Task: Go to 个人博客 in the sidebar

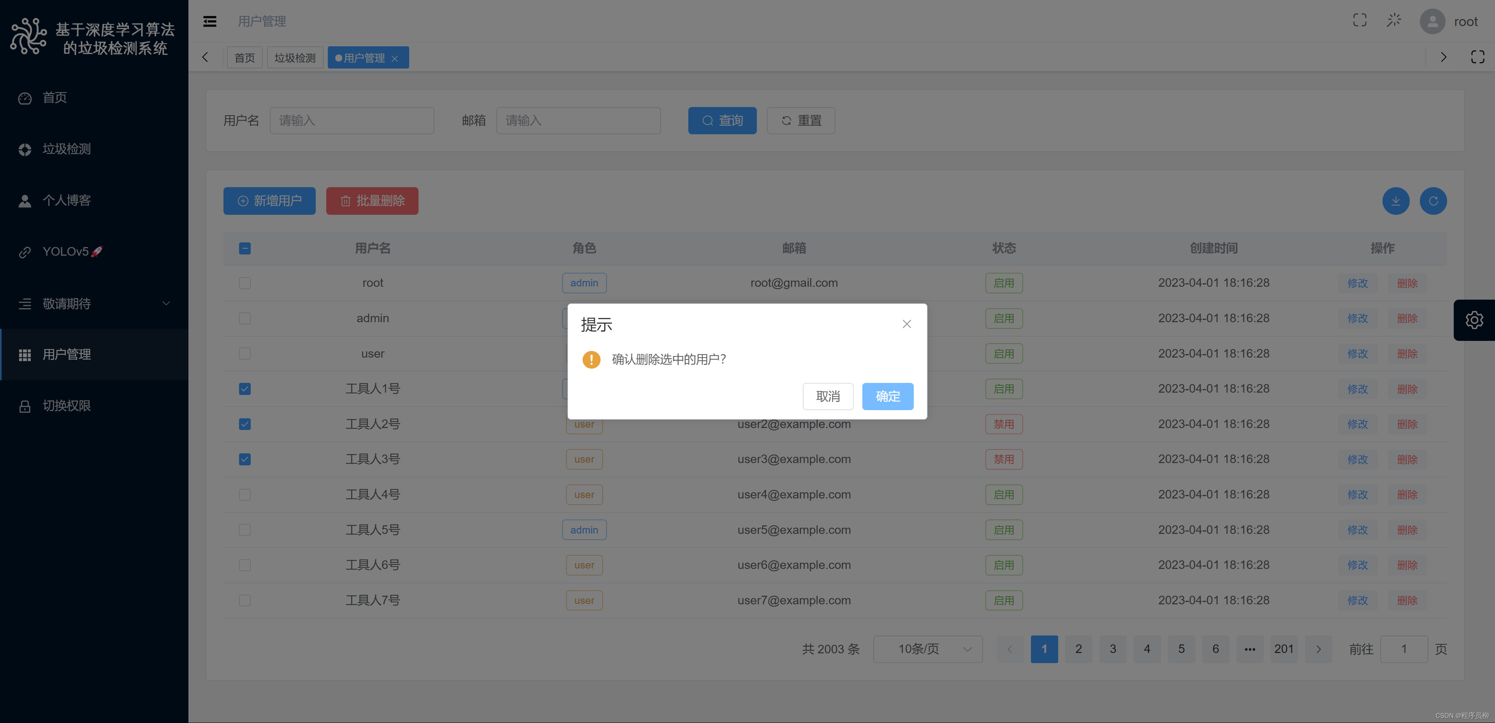Action: (x=94, y=201)
